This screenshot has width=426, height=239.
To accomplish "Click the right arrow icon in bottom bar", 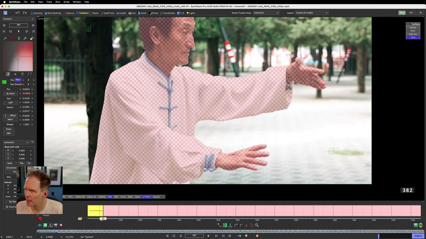I will [x=239, y=236].
